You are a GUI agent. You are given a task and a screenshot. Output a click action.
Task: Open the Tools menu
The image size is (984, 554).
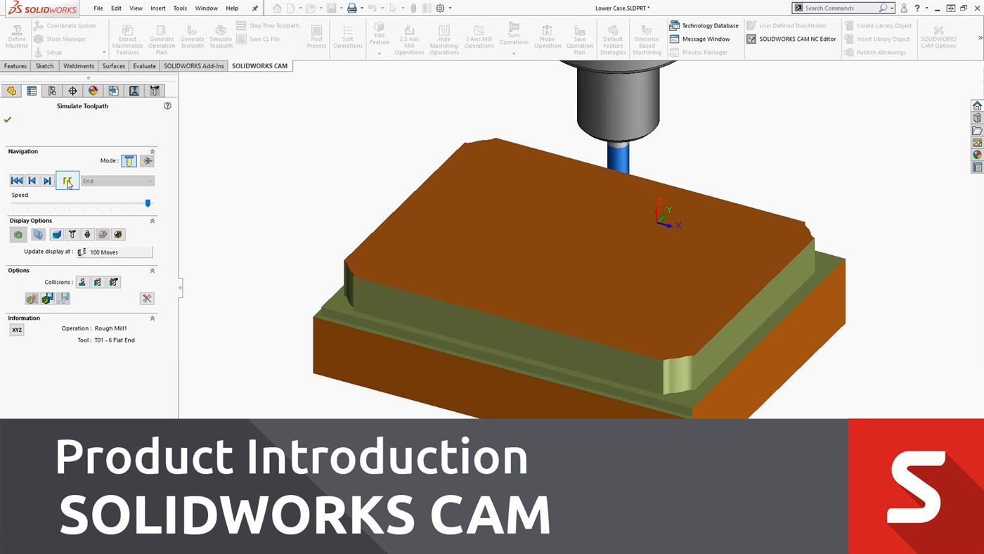point(179,8)
